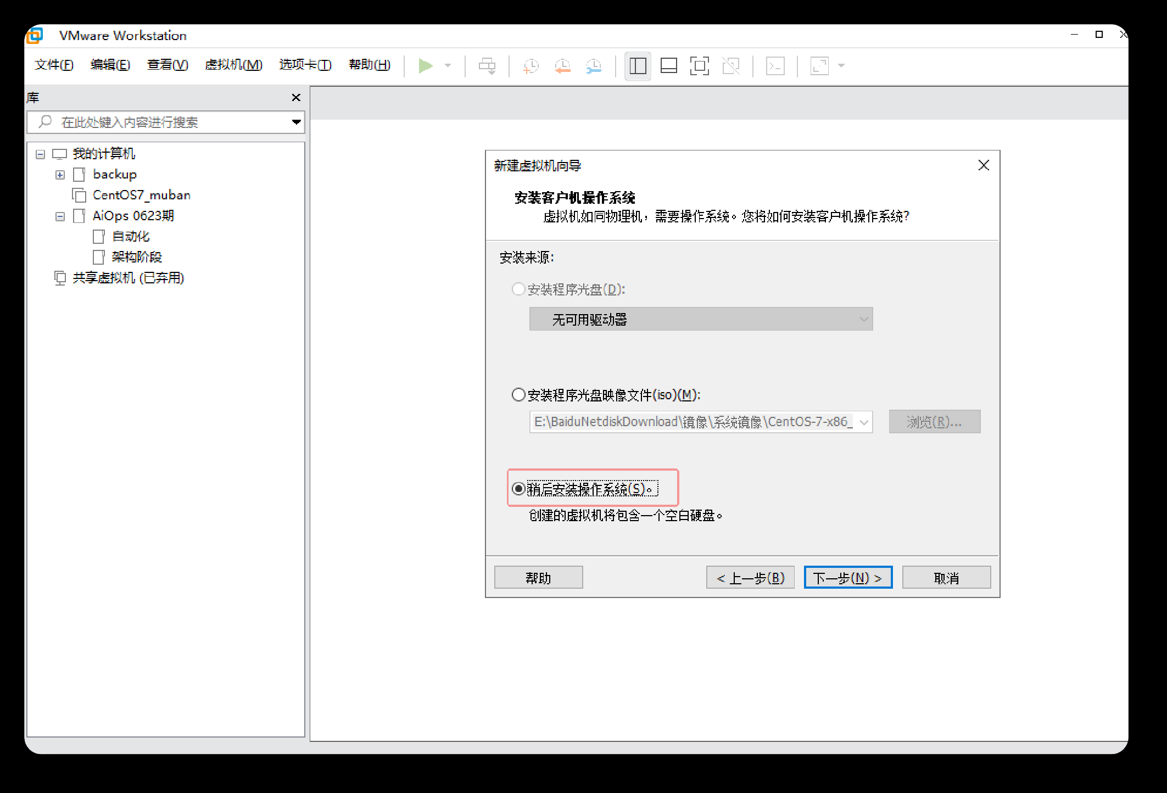
Task: Click the 架构阶段 folder icon
Action: pos(99,257)
